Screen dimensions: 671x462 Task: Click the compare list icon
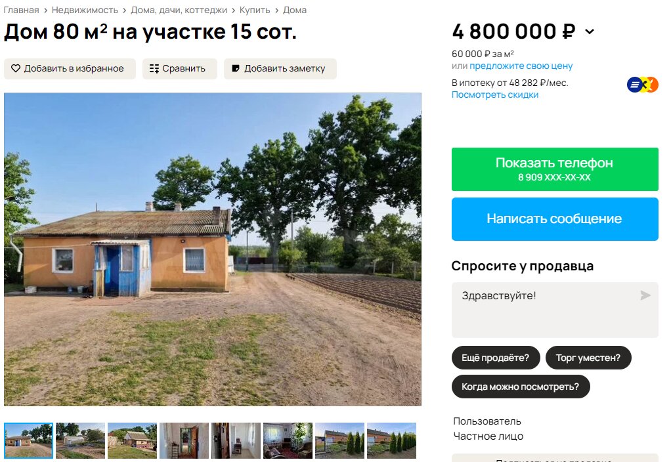point(154,68)
